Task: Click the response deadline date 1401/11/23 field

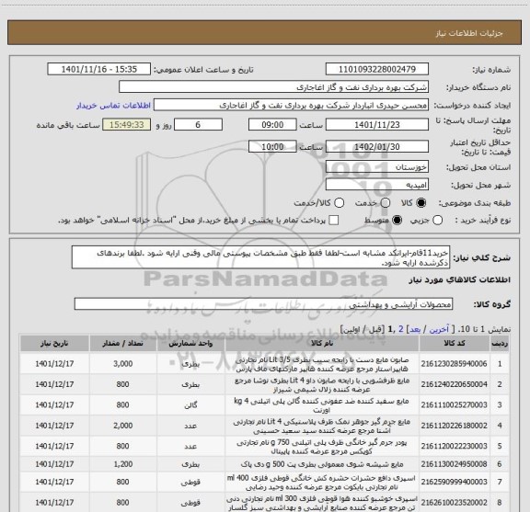Action: tap(377, 125)
